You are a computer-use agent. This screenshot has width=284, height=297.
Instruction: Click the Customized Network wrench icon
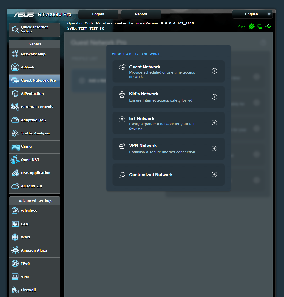(122, 175)
